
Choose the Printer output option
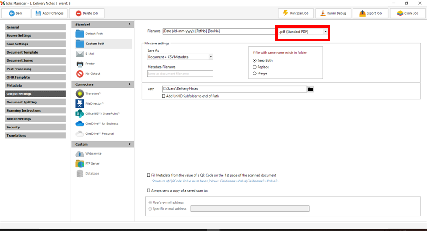pyautogui.click(x=79, y=64)
